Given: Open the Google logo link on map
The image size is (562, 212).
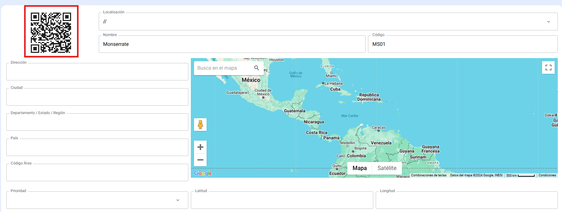Looking at the screenshot, I should click(203, 173).
